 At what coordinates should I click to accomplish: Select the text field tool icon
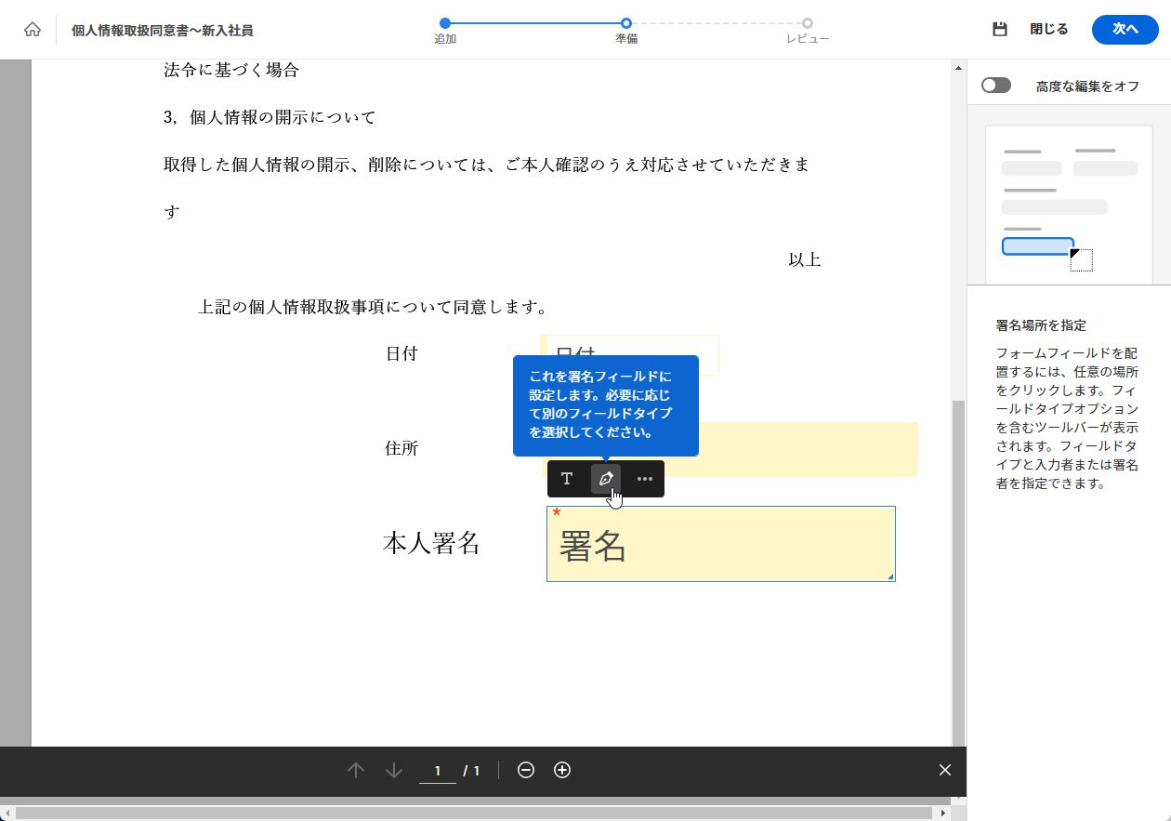[567, 479]
